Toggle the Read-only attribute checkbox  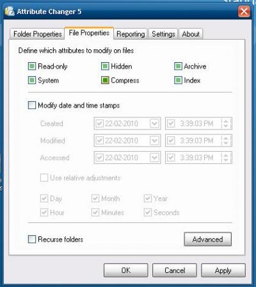tap(32, 67)
